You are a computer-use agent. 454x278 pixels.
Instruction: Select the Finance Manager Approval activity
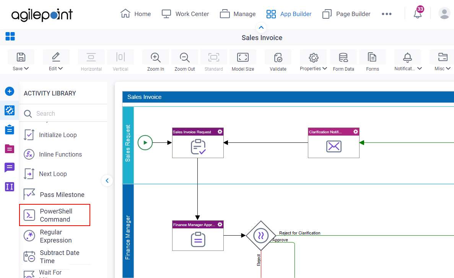click(198, 236)
